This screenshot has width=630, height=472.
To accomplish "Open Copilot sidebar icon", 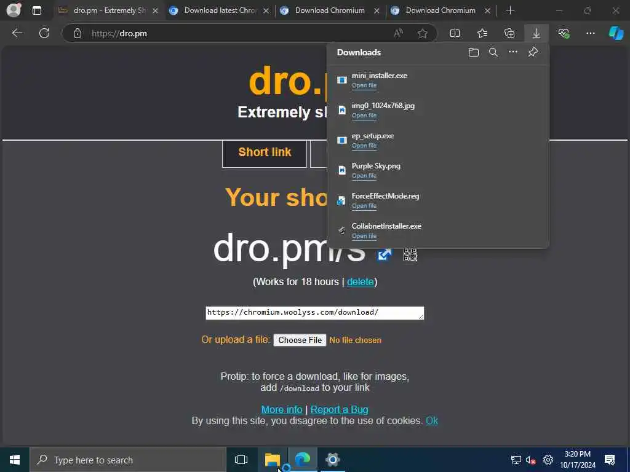I will tap(616, 33).
